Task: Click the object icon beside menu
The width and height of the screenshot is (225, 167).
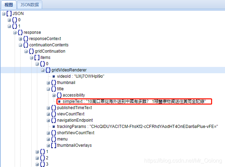Action: (54, 139)
